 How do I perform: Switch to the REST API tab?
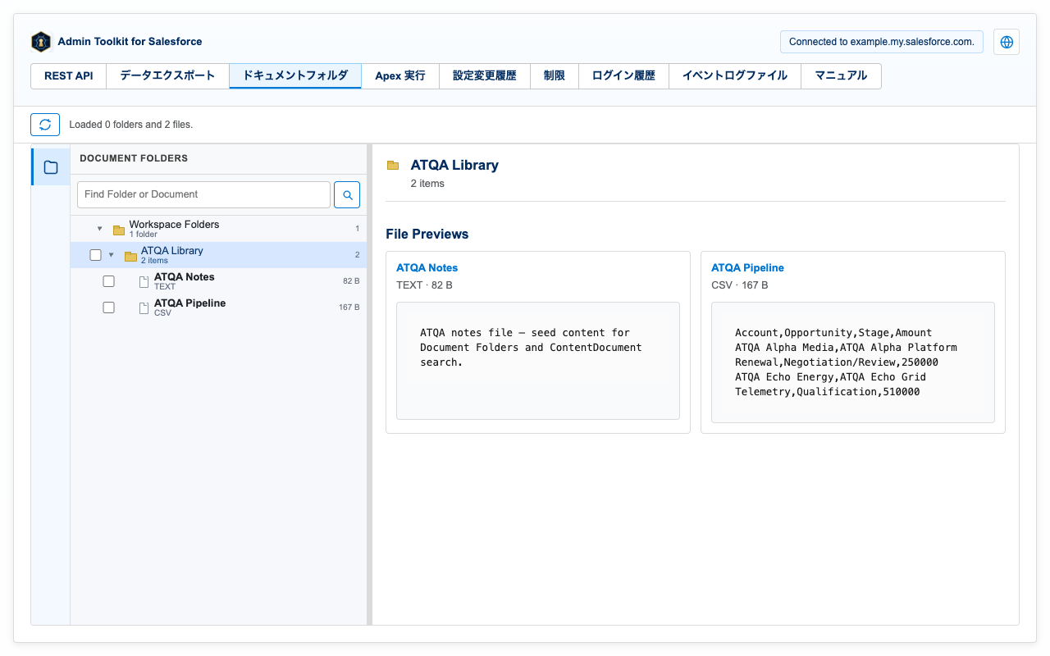pyautogui.click(x=69, y=76)
